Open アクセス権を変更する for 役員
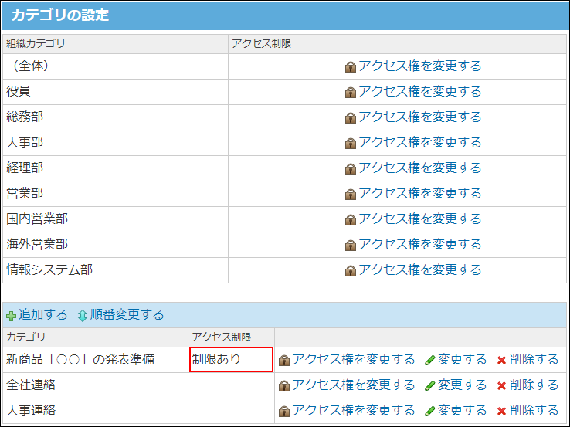 pos(420,91)
